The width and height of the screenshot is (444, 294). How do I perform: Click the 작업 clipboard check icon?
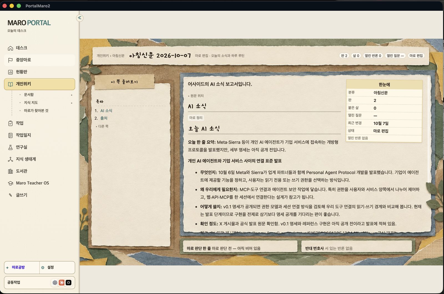point(11,123)
